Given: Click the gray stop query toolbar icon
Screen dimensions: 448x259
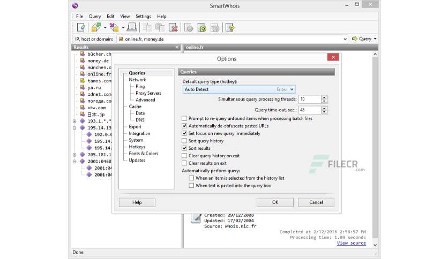Looking at the screenshot, I should (x=189, y=28).
